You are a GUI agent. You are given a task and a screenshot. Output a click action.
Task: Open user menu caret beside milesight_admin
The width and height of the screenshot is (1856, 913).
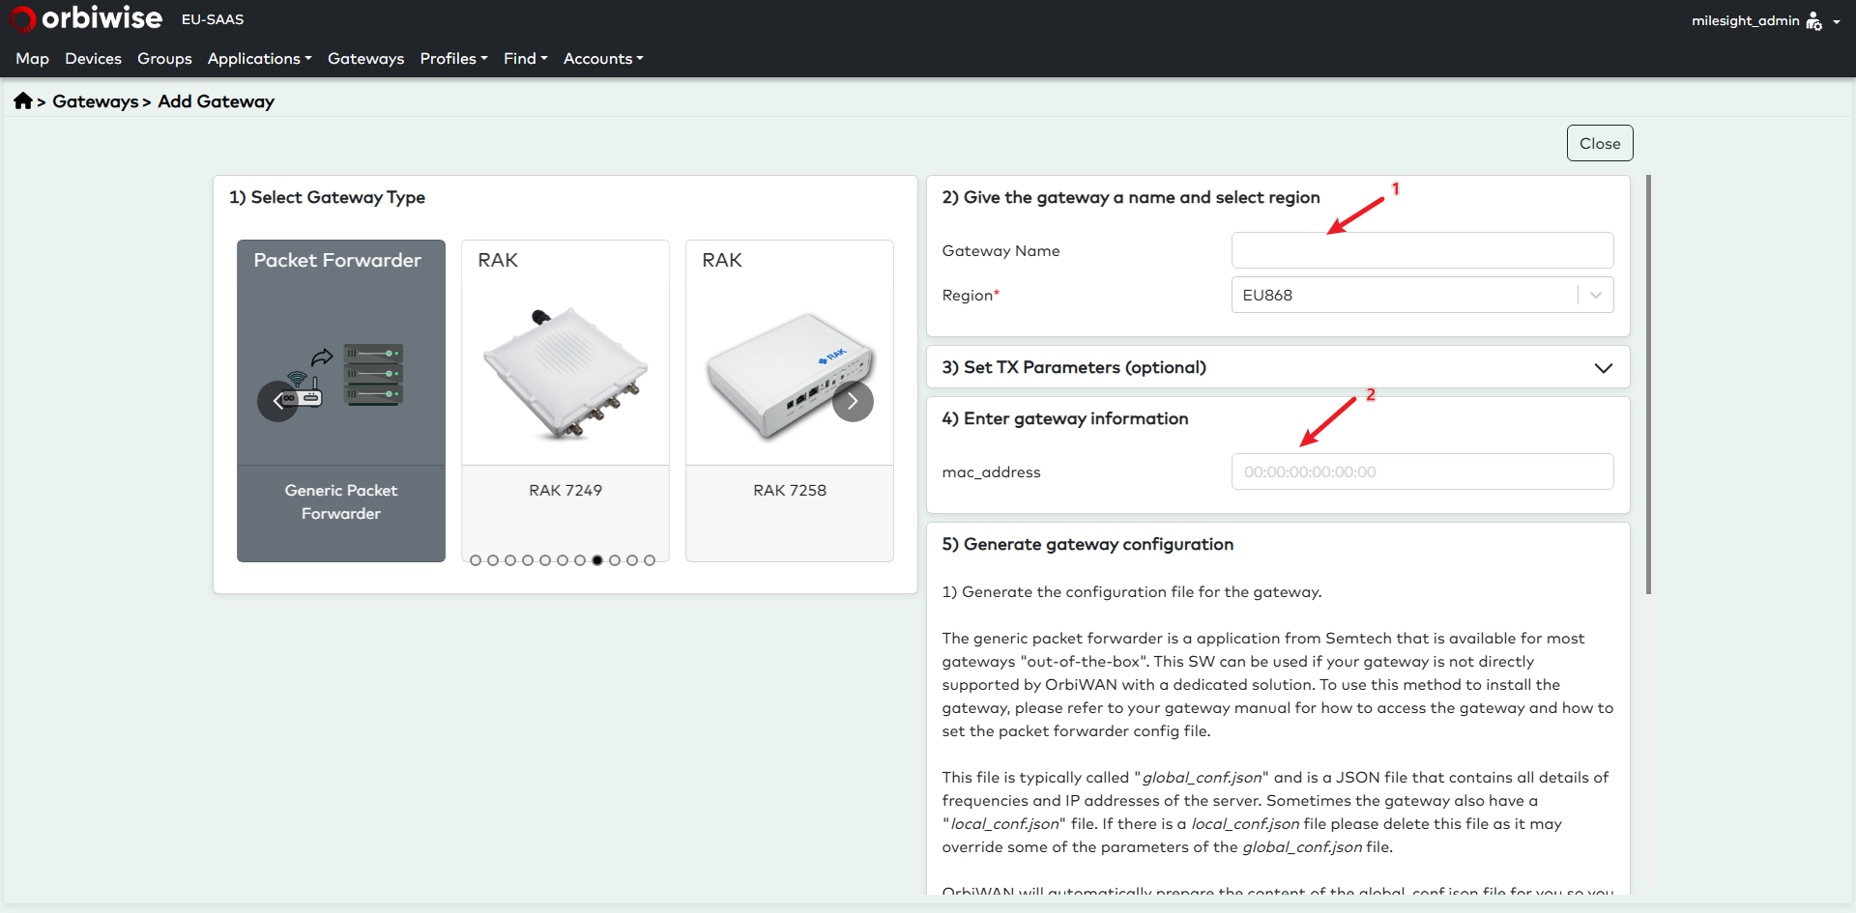click(x=1836, y=21)
